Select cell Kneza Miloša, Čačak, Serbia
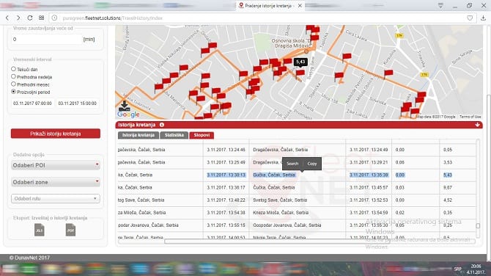 pos(298,212)
